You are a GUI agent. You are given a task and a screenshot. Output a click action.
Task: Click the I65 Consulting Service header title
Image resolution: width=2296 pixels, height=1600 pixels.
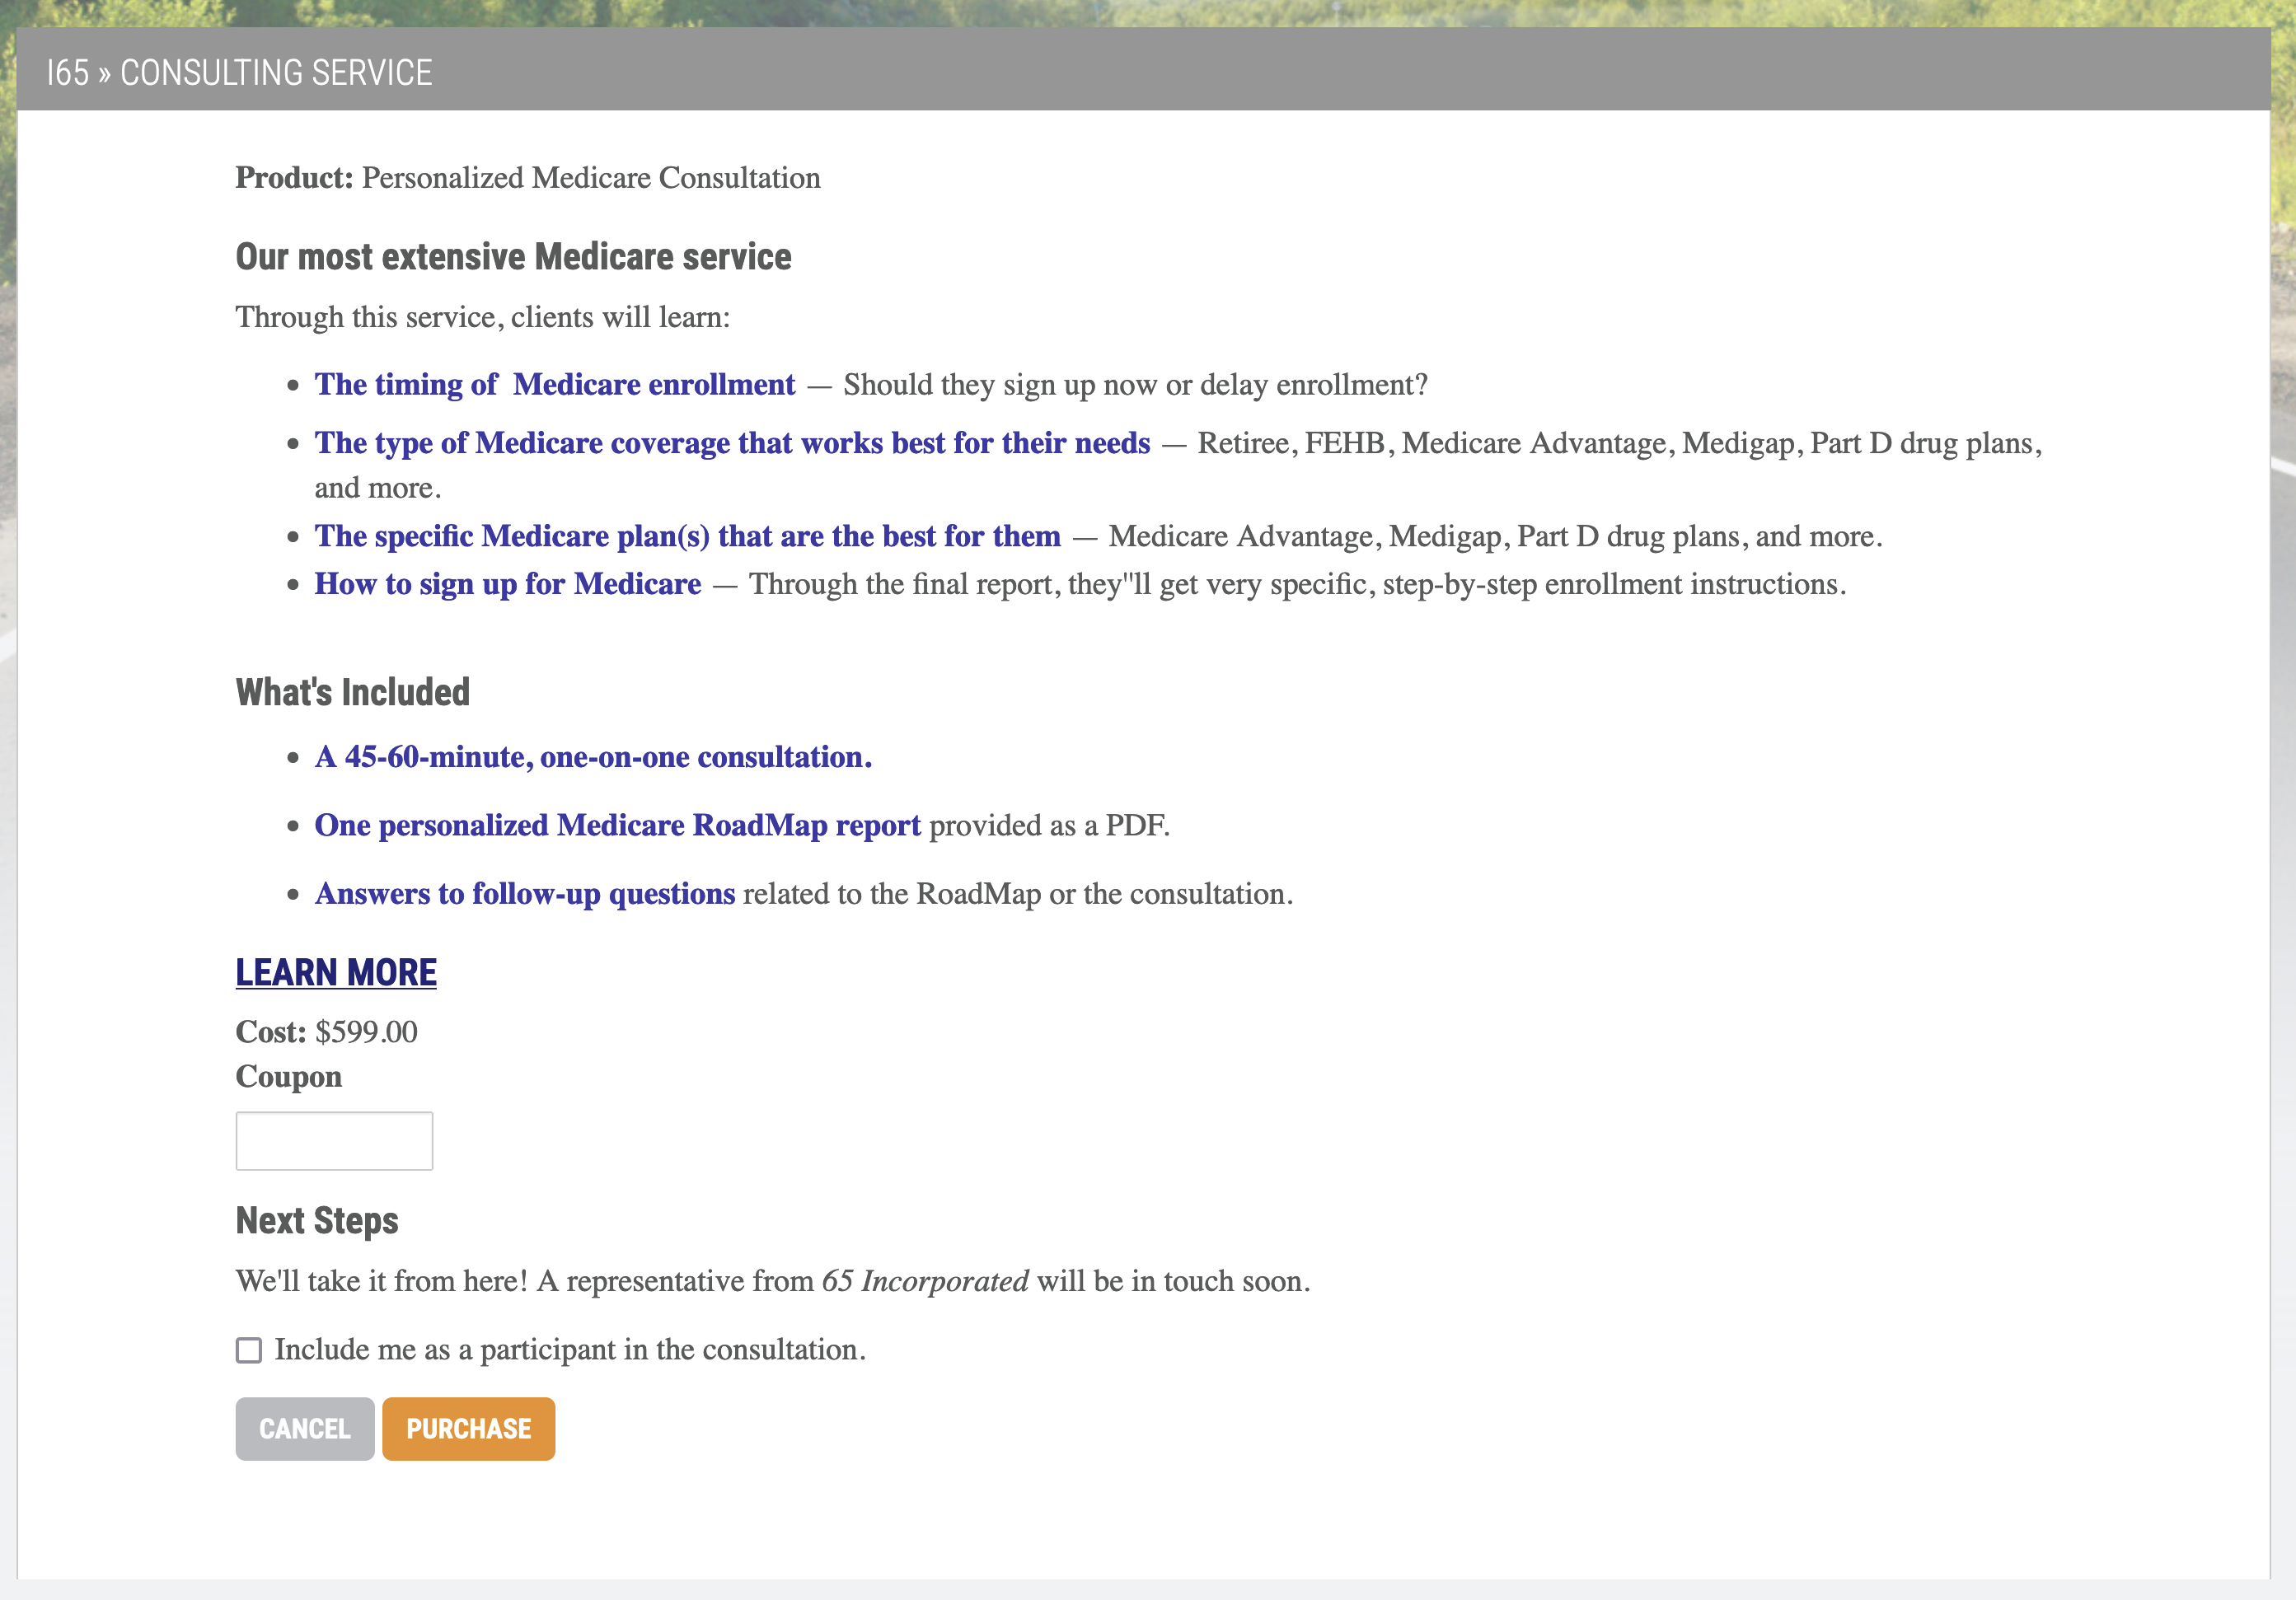click(240, 73)
